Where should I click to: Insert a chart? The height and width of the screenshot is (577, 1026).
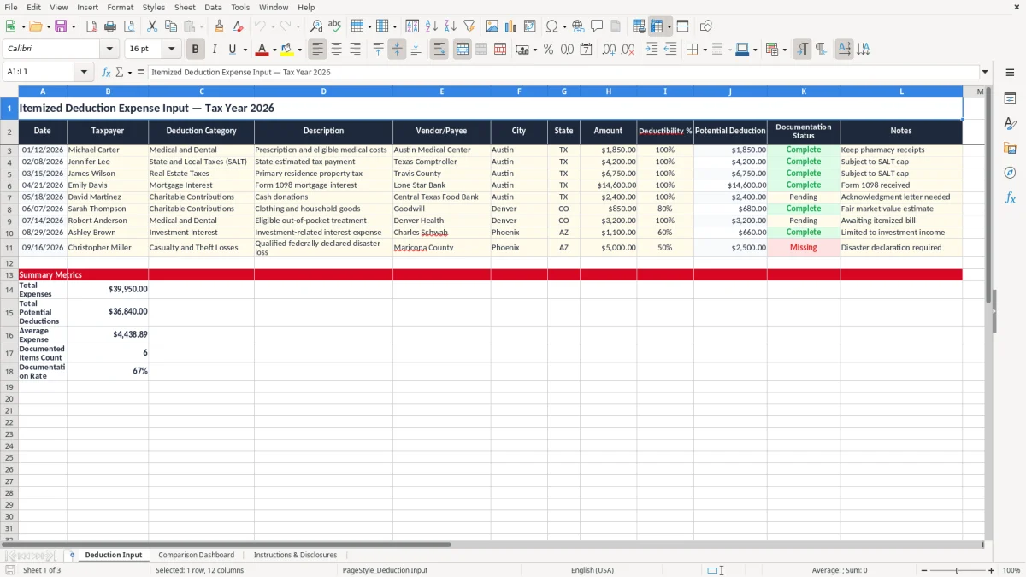511,26
